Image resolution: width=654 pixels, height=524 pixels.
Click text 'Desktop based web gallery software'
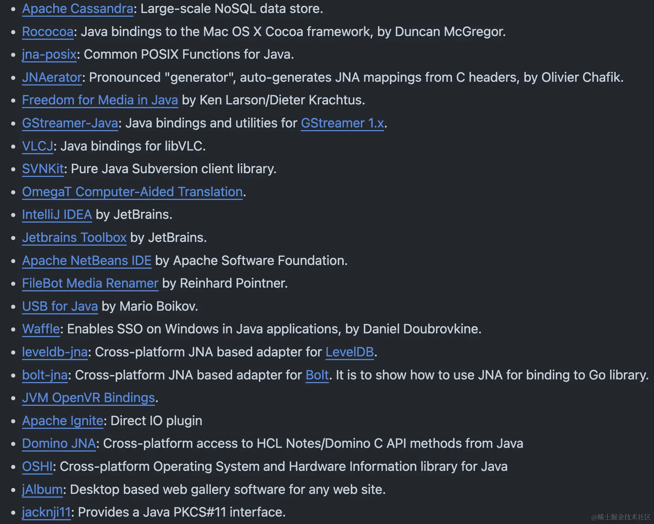178,489
